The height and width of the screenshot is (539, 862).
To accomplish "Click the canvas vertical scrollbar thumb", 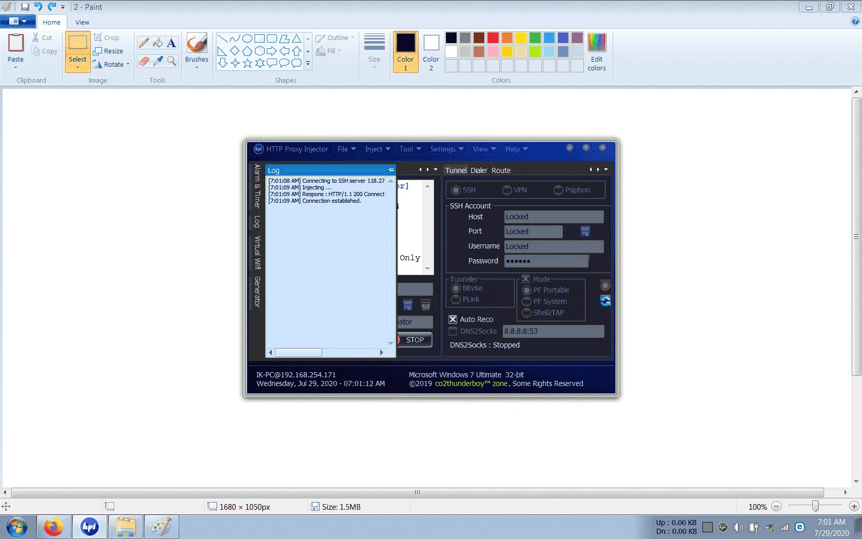I will pos(856,237).
